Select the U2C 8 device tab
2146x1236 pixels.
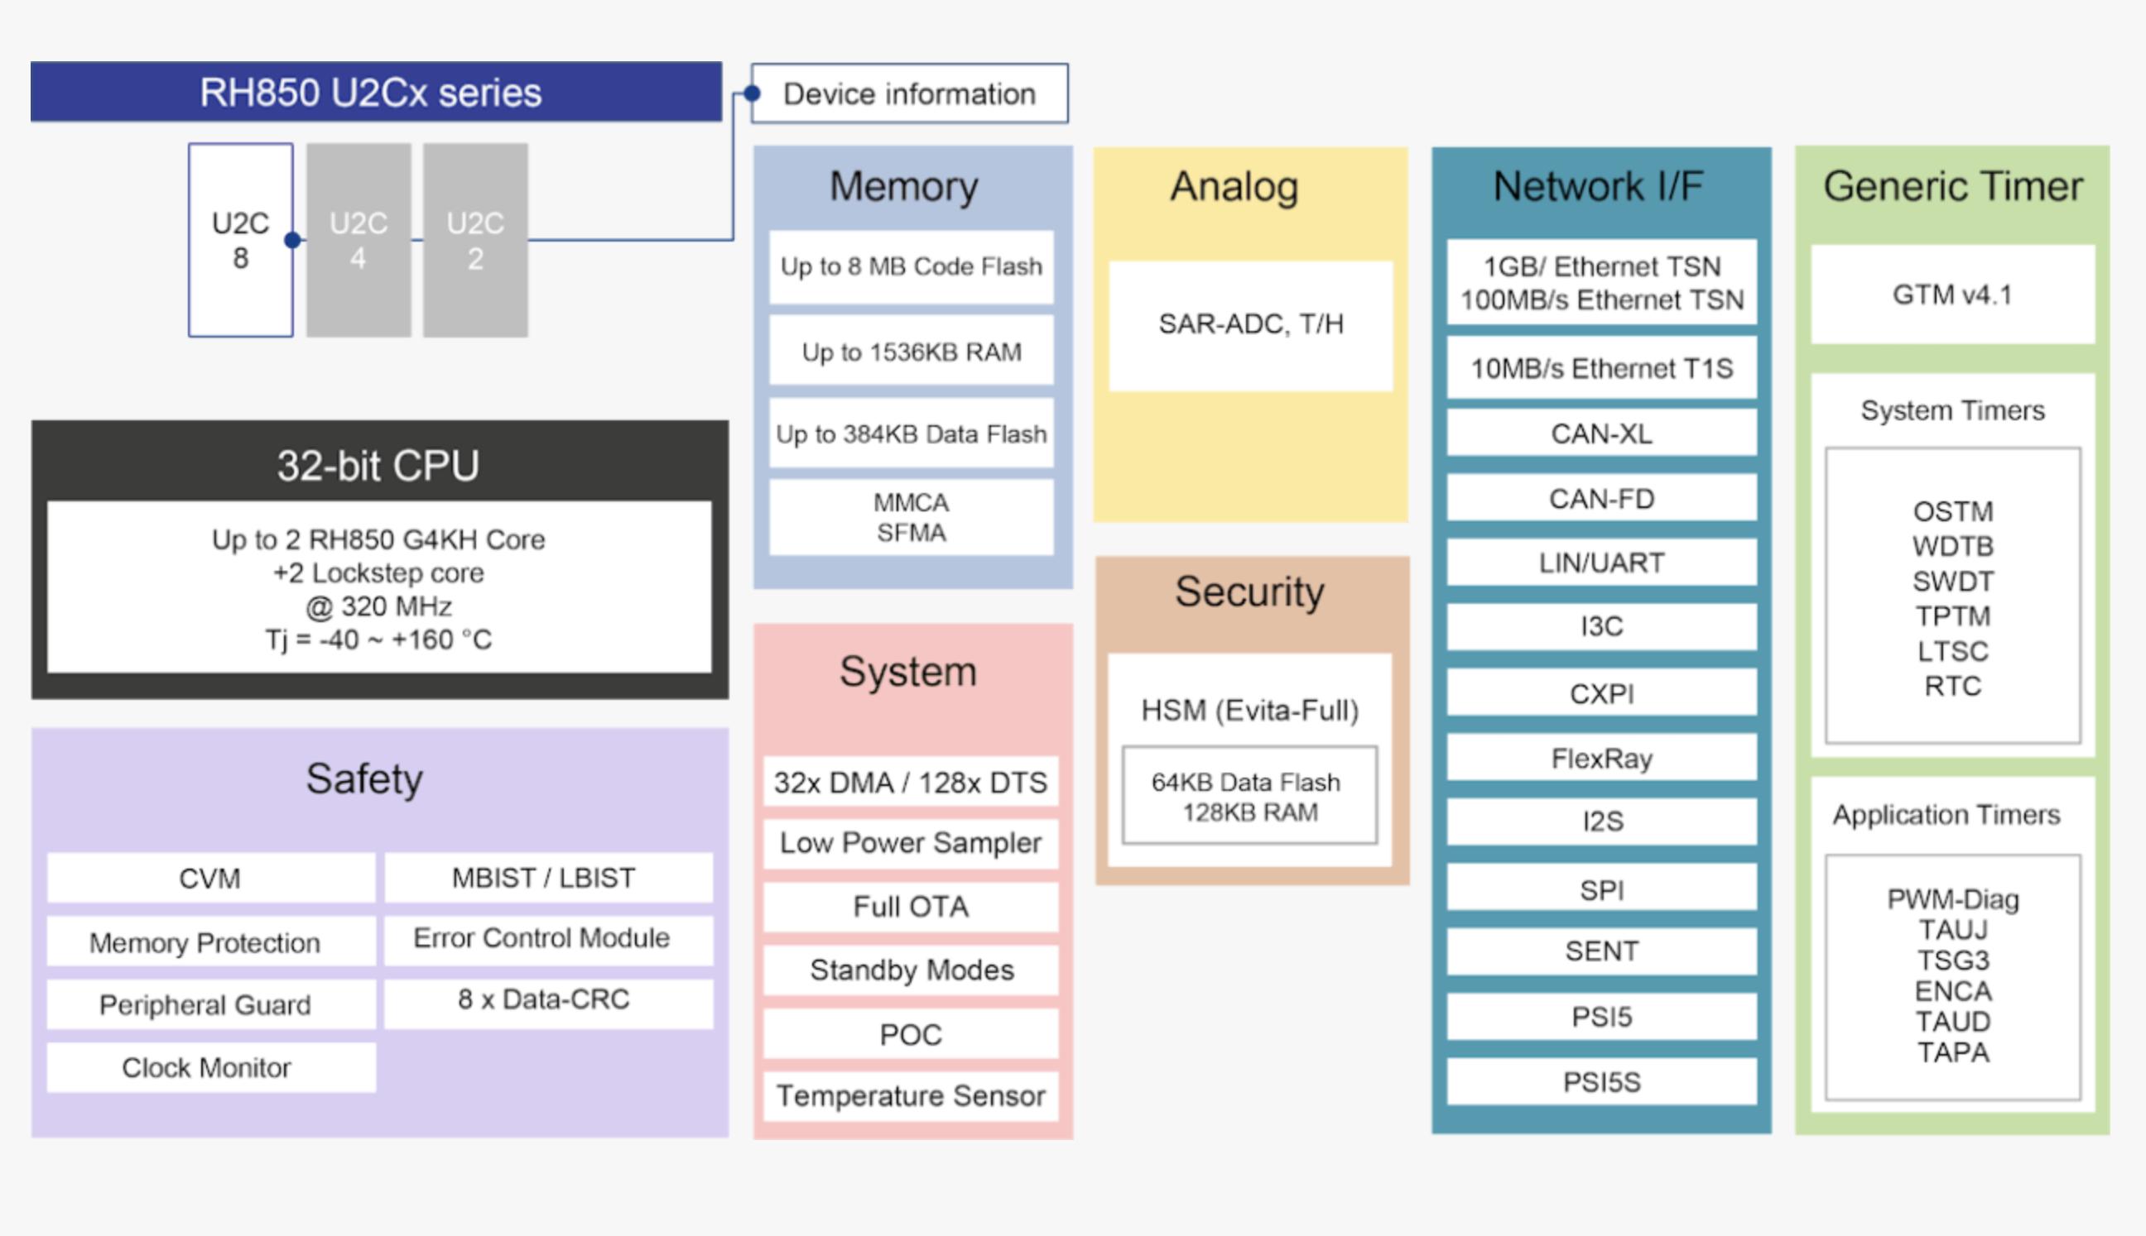[x=240, y=240]
